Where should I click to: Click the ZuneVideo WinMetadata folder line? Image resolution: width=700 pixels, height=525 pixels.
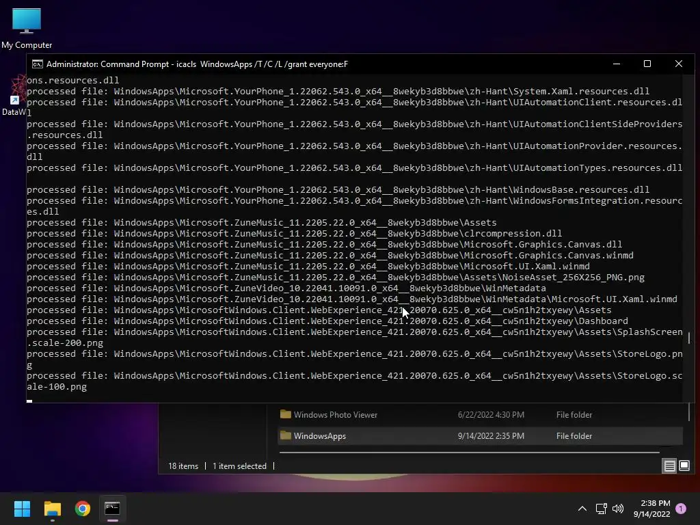tap(286, 288)
